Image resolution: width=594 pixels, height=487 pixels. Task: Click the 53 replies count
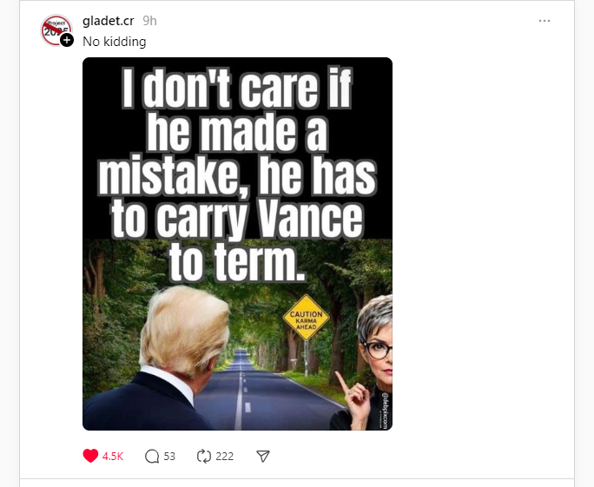click(169, 456)
